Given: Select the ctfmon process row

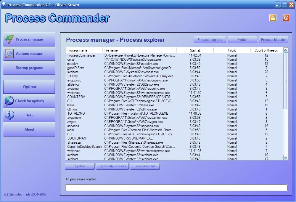Looking at the screenshot, I should pos(174,109).
